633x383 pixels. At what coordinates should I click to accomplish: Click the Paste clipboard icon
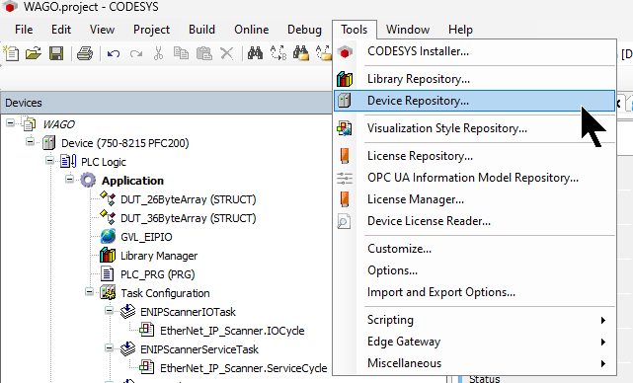point(204,53)
